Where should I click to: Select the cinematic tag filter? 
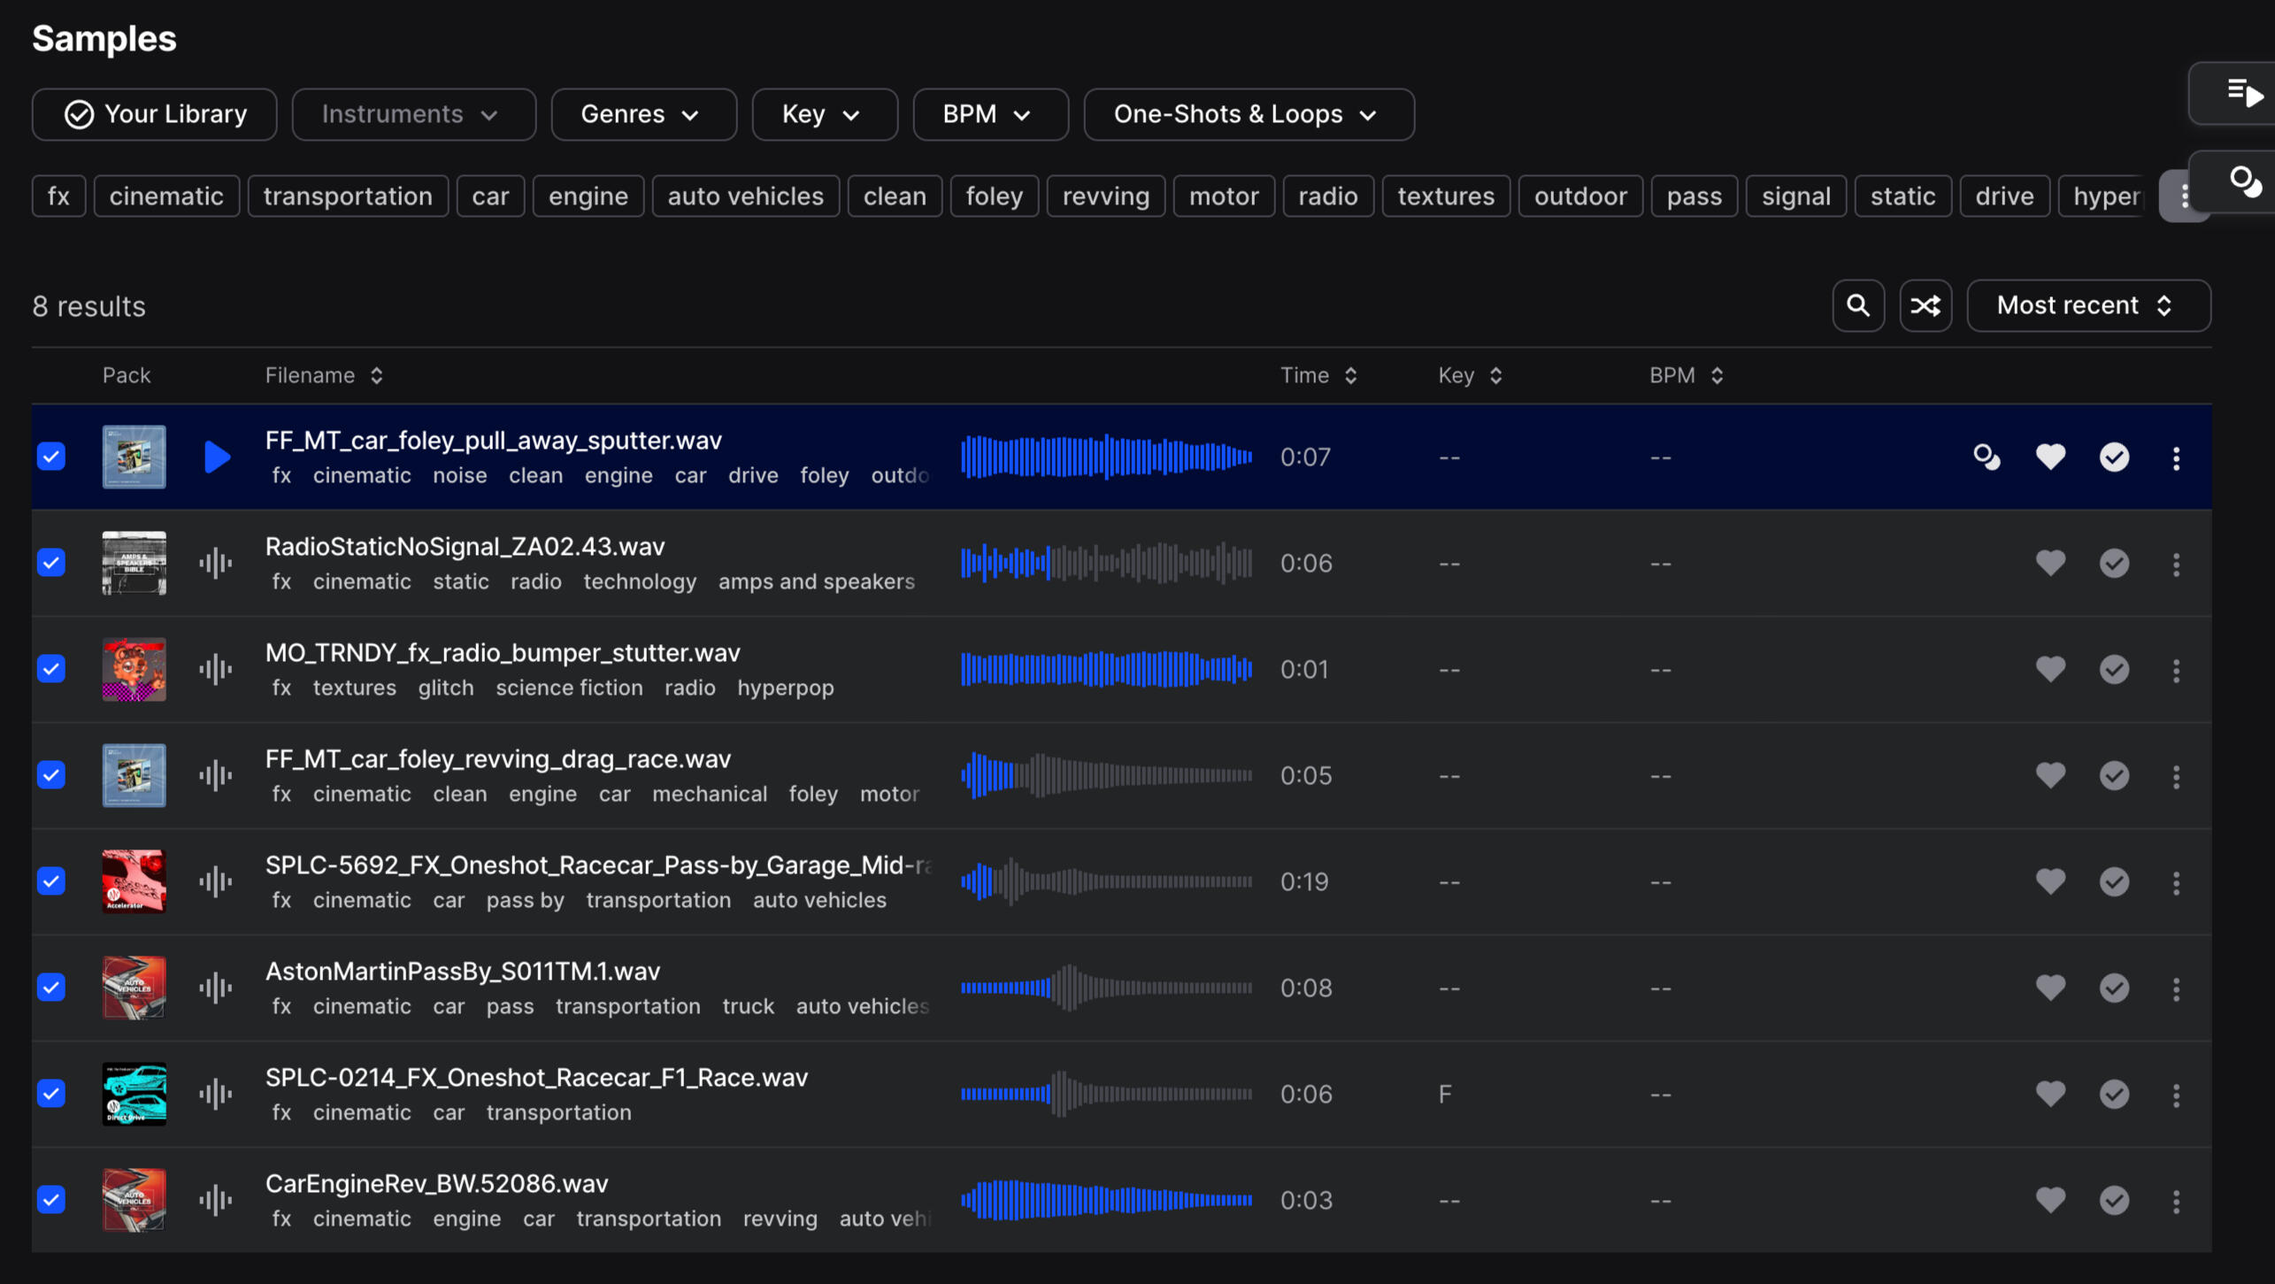(166, 196)
